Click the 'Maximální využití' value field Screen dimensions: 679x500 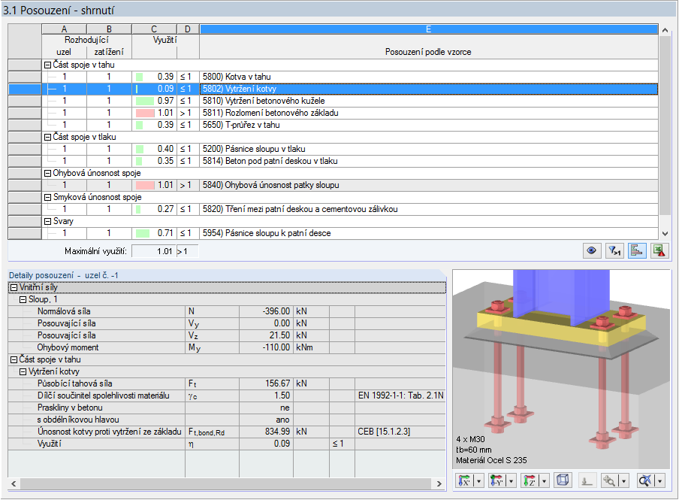point(154,252)
